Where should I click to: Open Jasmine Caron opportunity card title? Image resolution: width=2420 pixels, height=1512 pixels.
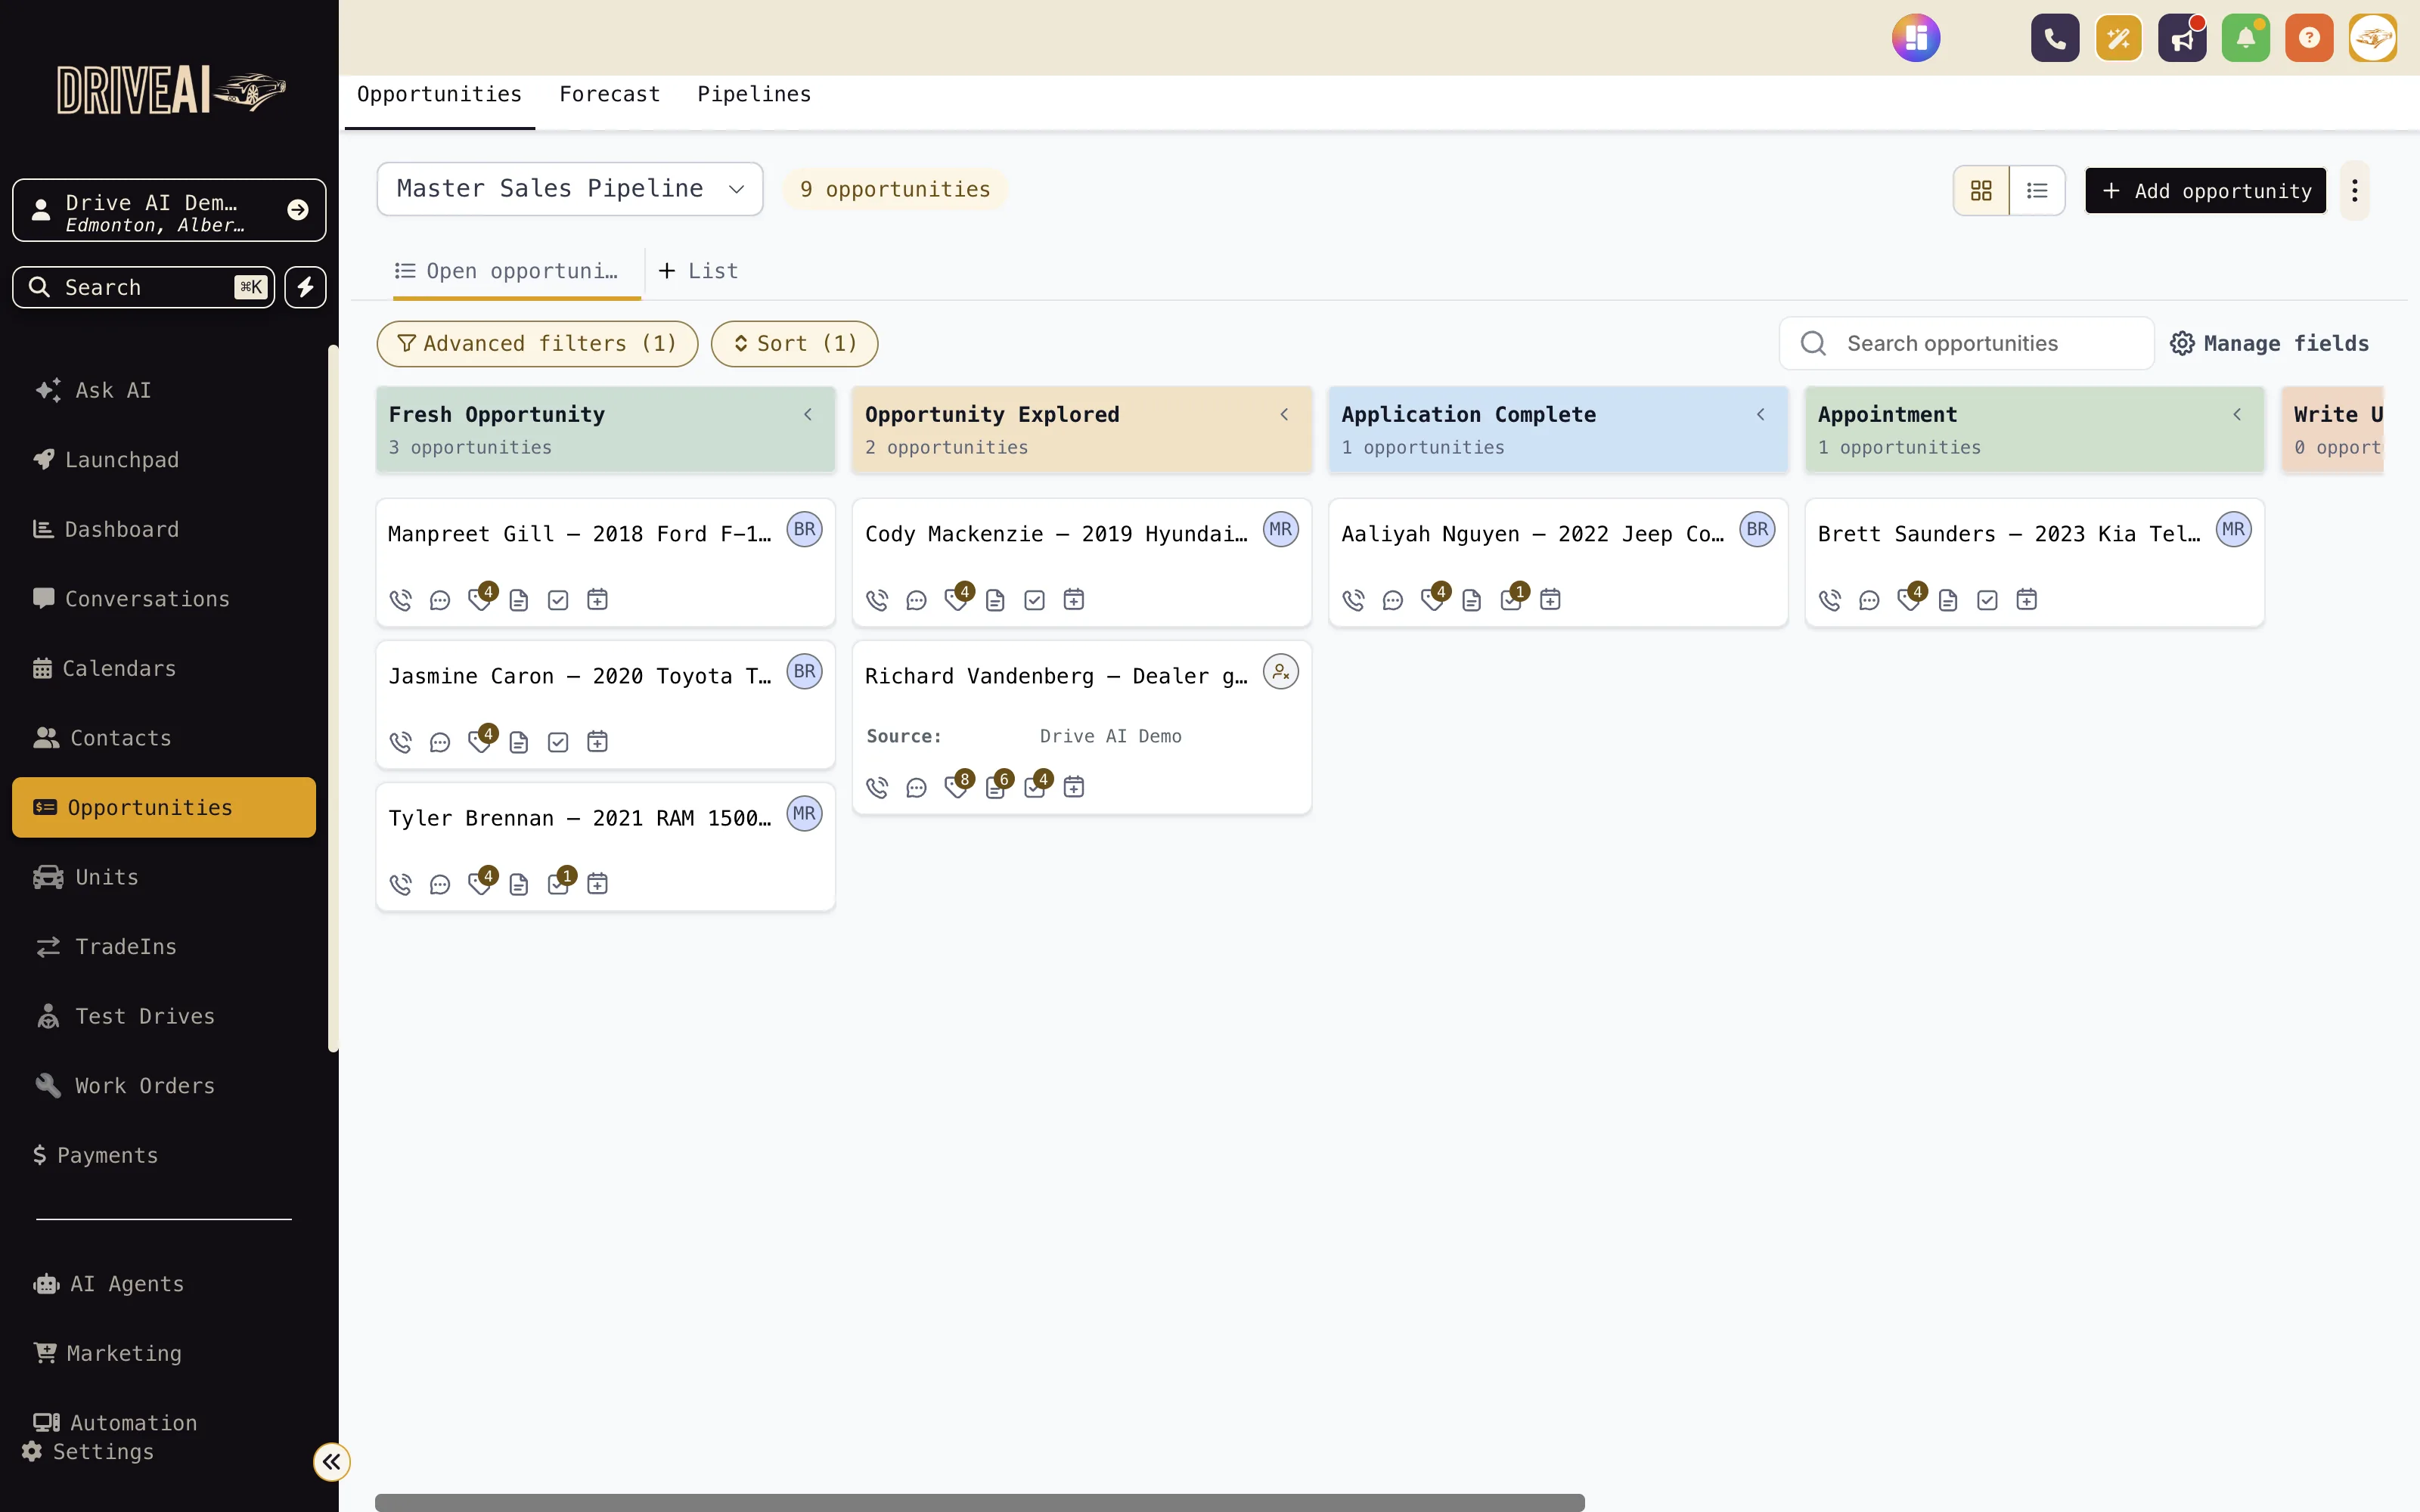point(580,676)
